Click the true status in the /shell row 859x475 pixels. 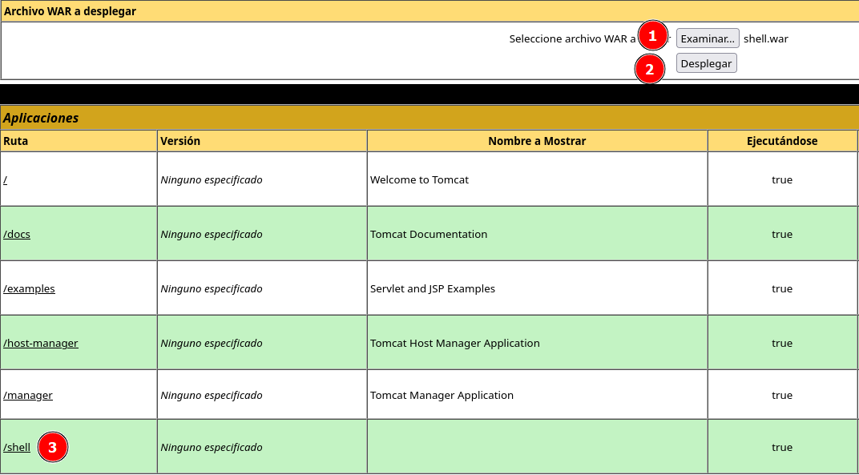click(782, 448)
